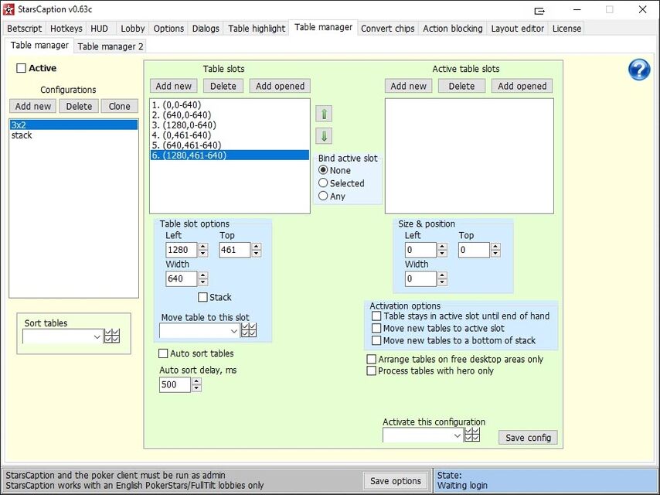Viewport: 660px width, 495px height.
Task: Open the Hotkeys tab
Action: coord(66,29)
